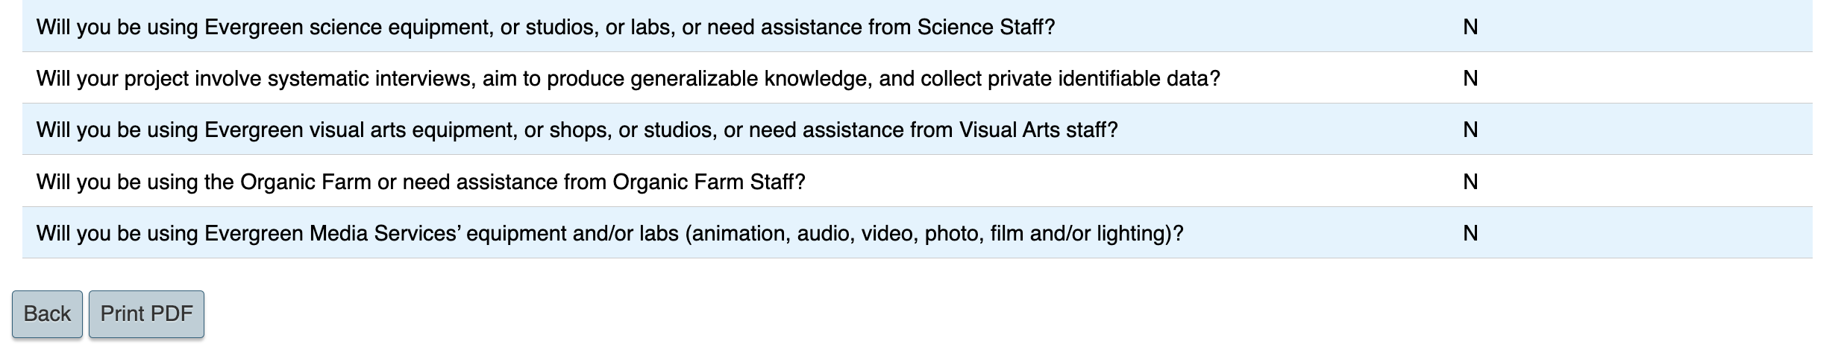The image size is (1847, 350).
Task: Click the N answer for systematic interviews question
Action: coord(1470,79)
